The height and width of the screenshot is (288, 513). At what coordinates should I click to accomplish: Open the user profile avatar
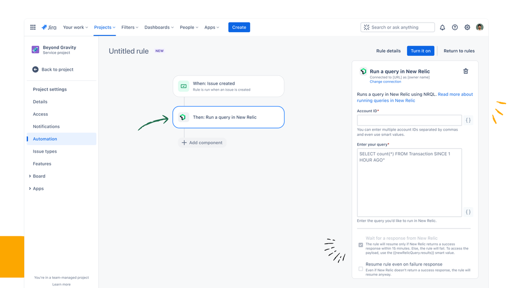(480, 28)
